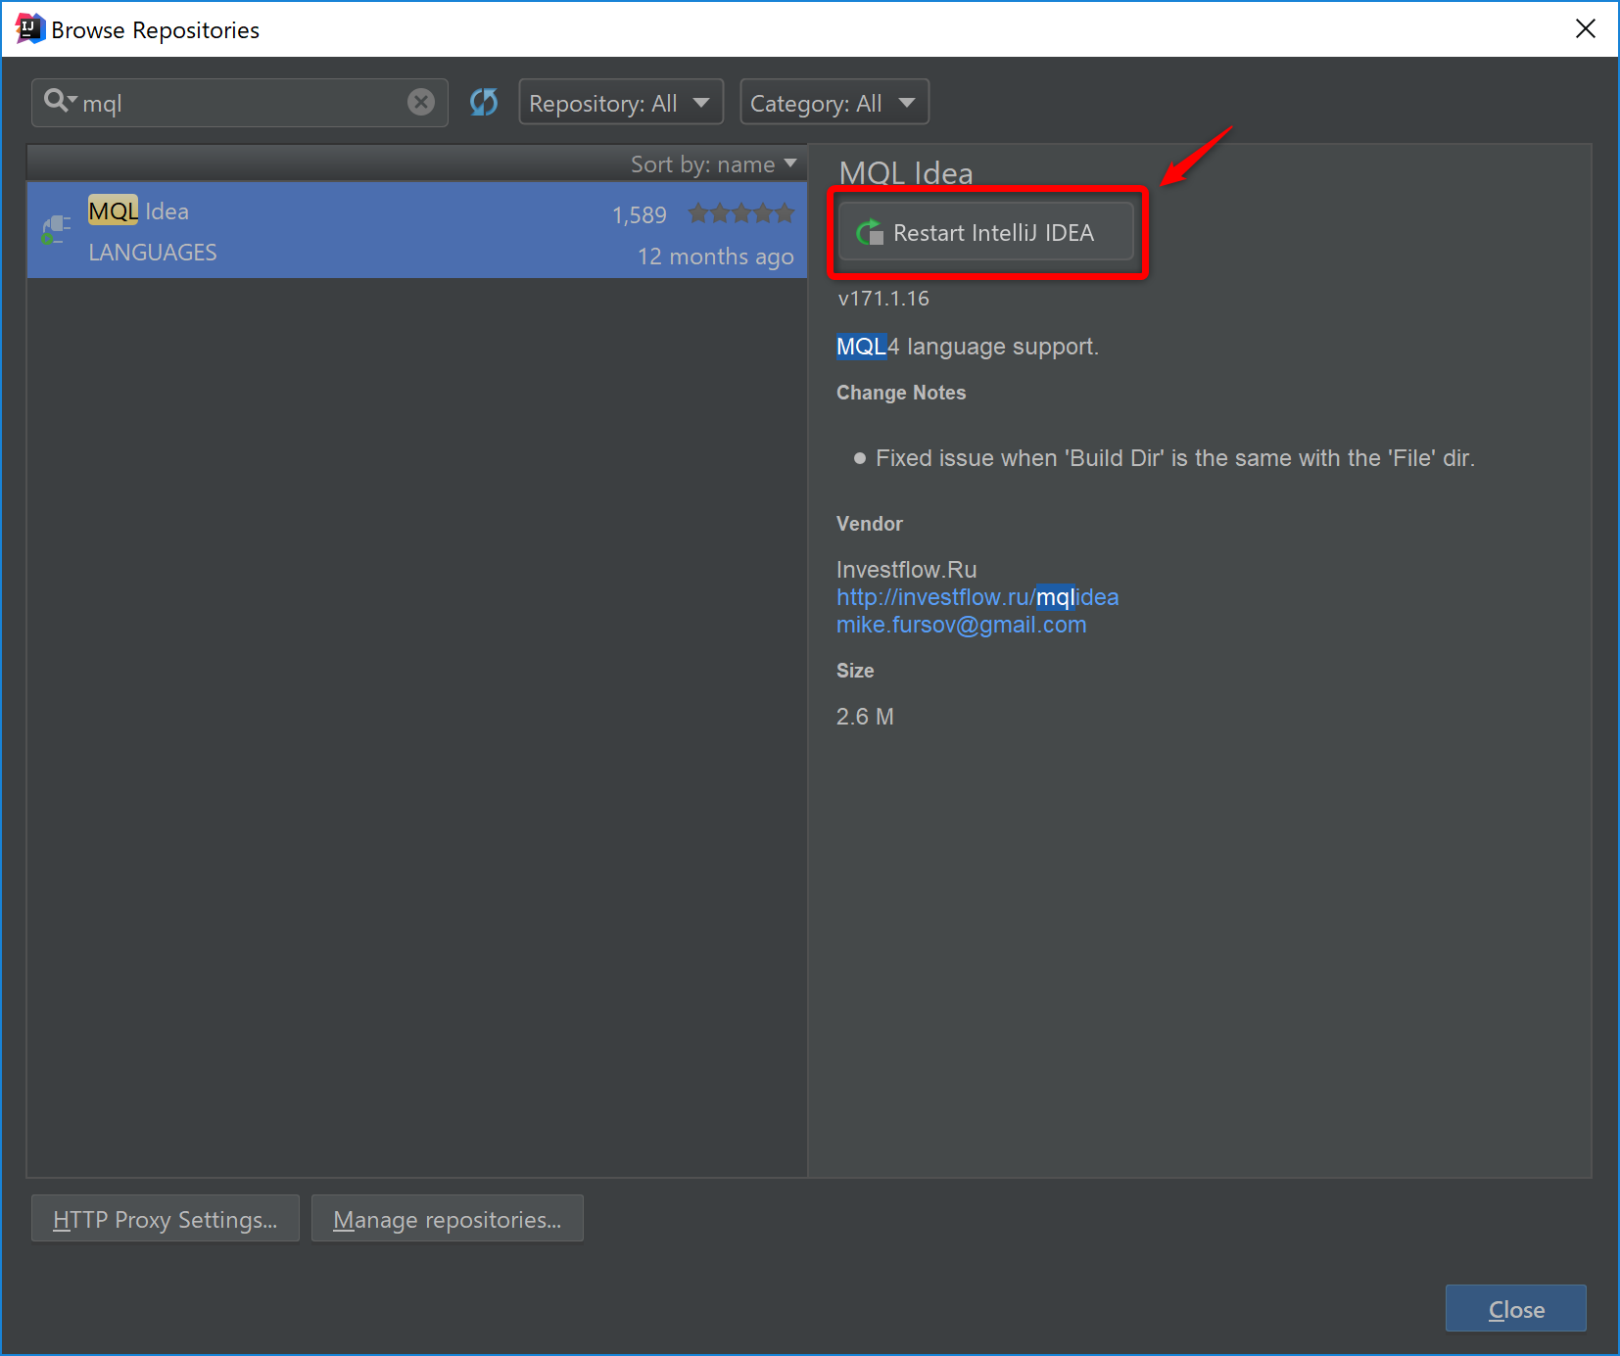
Task: Clear the mql search text
Action: click(x=421, y=102)
